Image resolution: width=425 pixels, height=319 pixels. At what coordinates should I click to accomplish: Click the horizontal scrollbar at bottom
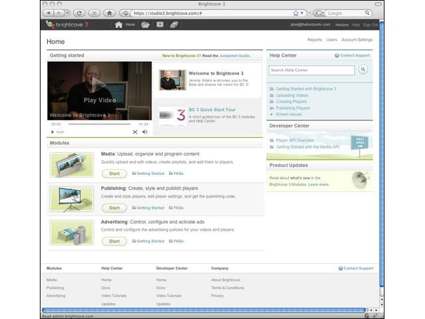click(x=204, y=310)
